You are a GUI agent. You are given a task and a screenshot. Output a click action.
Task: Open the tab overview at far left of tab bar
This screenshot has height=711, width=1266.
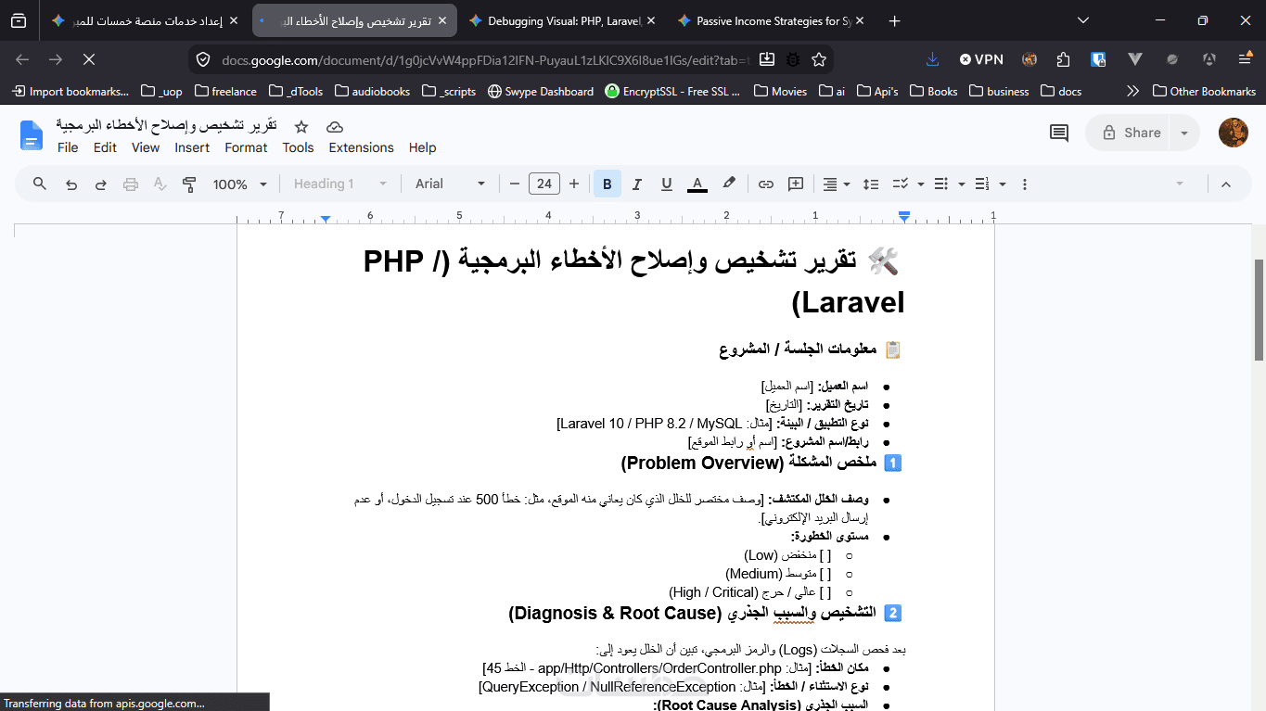[x=19, y=20]
